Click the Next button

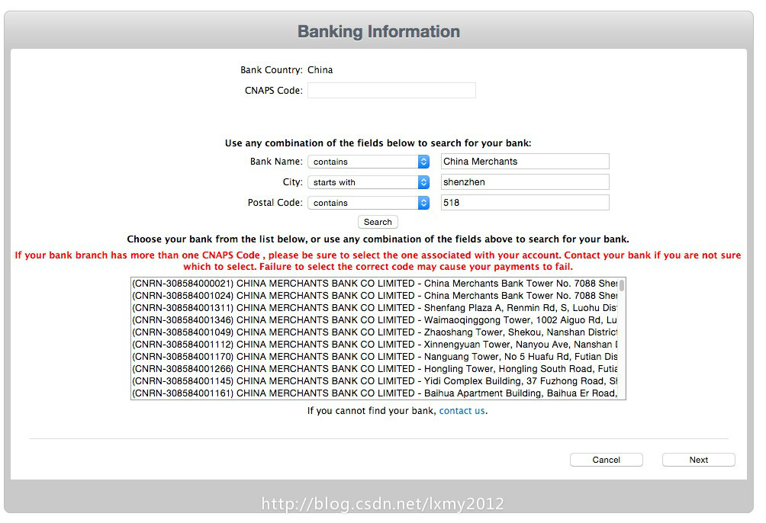pyautogui.click(x=699, y=460)
